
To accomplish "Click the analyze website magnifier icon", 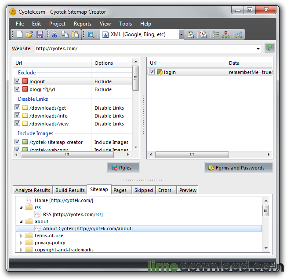I will point(91,34).
